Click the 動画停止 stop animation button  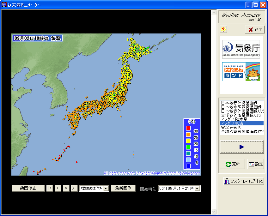(28, 188)
